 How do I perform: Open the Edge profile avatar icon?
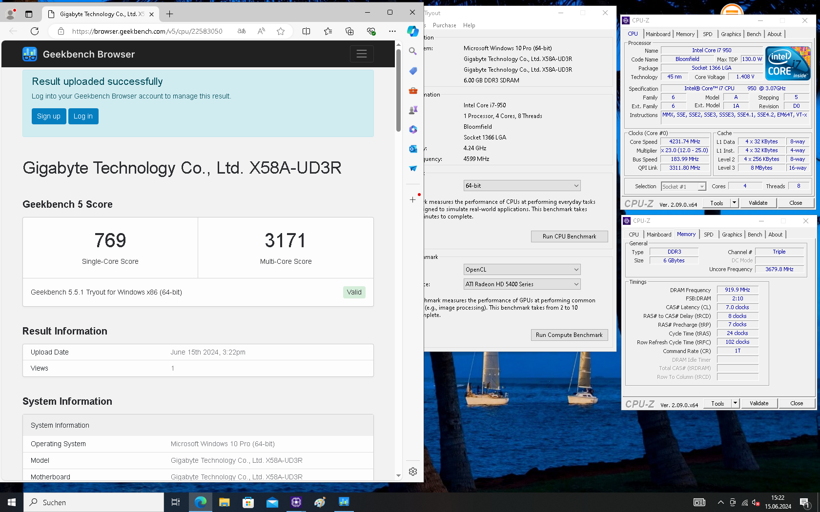10,14
